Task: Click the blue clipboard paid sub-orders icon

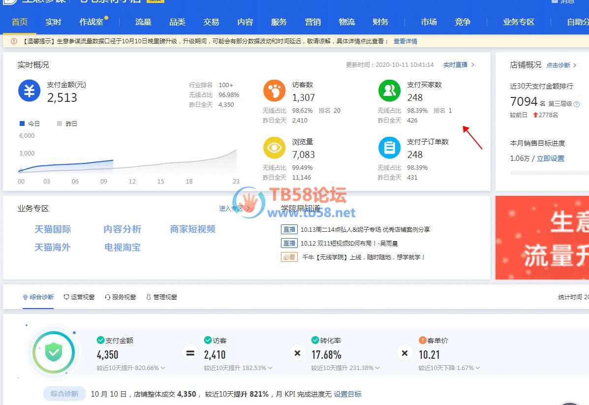Action: point(389,148)
